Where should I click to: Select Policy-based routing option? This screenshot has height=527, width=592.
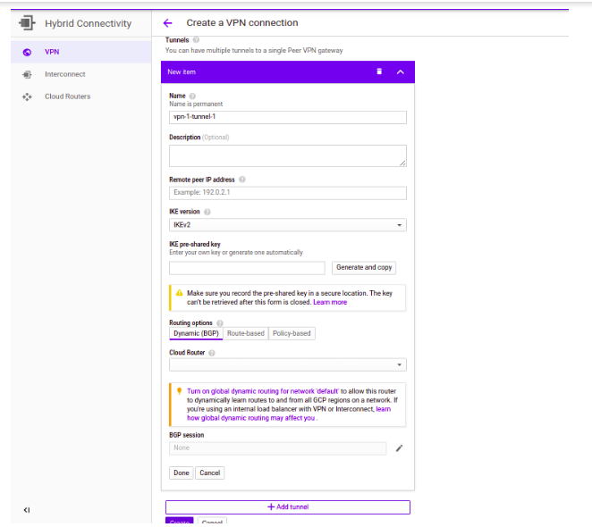(x=292, y=333)
